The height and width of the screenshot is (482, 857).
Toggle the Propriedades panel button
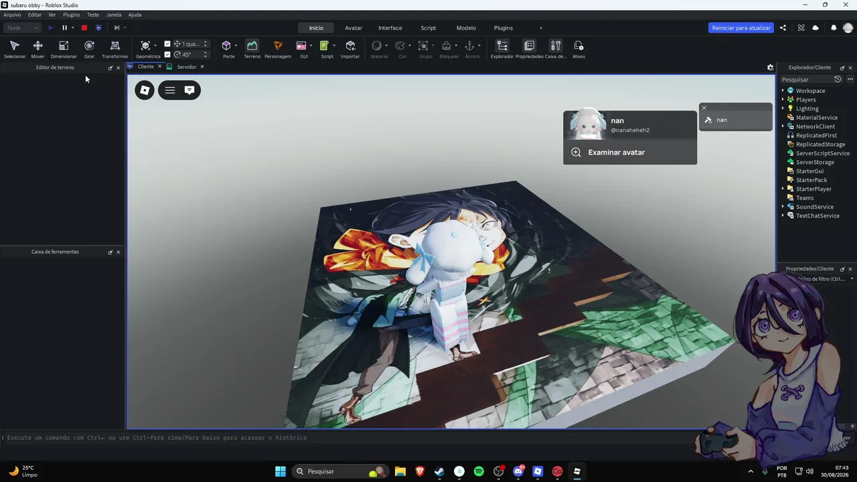[529, 49]
